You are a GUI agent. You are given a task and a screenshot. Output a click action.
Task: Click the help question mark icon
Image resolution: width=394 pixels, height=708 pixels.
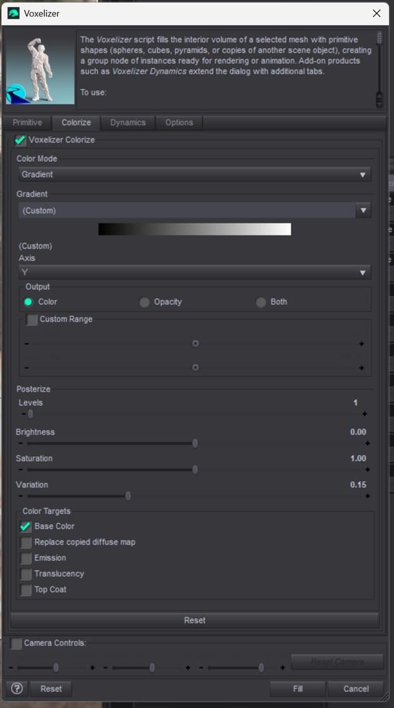click(x=17, y=688)
